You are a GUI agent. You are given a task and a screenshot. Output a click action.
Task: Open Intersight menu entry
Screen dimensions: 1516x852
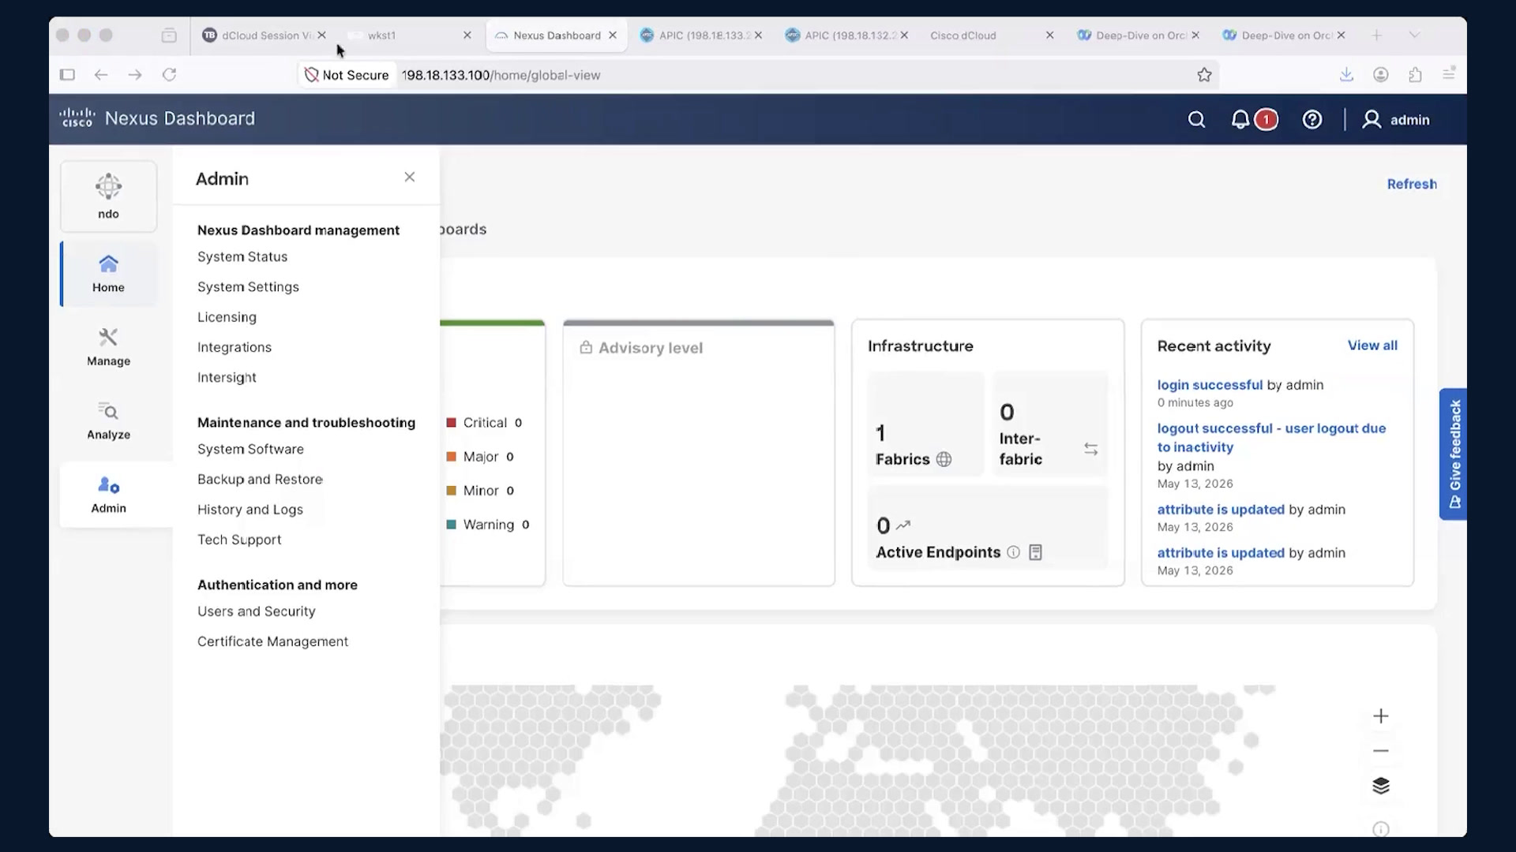227,377
